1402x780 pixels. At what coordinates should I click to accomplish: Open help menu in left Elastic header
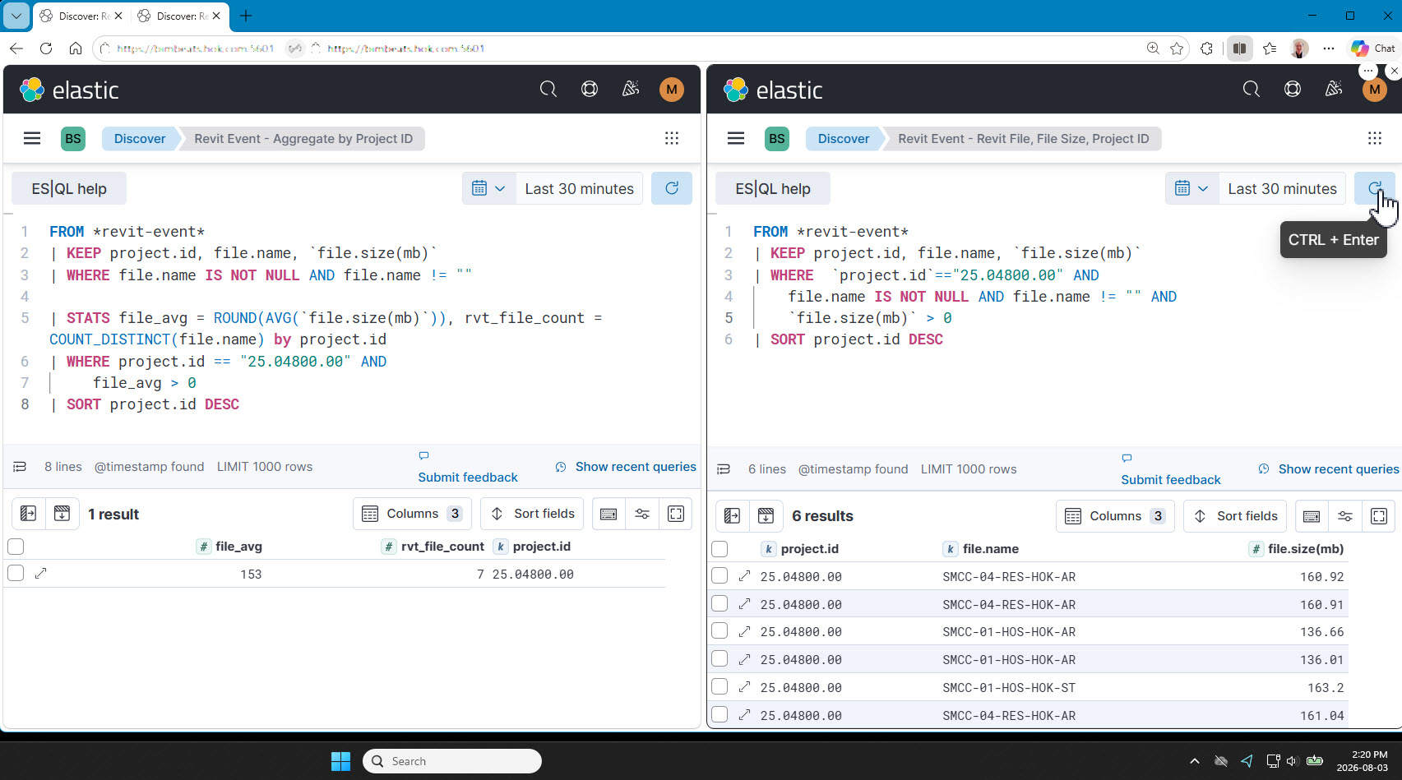point(590,89)
